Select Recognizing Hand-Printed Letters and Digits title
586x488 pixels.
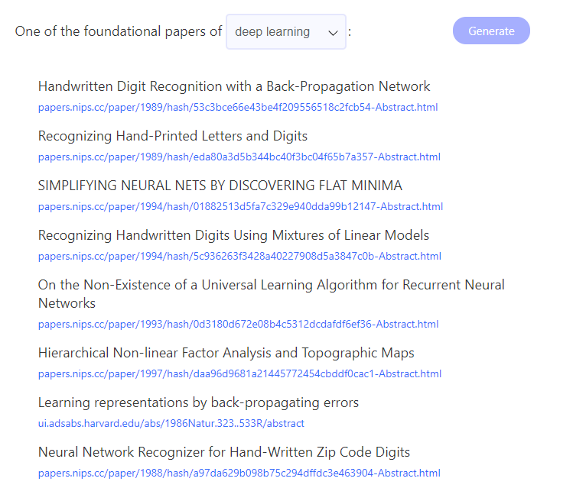click(173, 136)
